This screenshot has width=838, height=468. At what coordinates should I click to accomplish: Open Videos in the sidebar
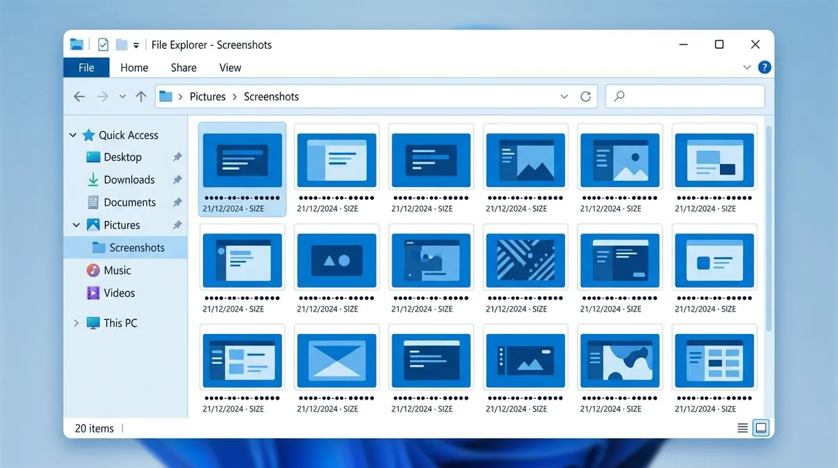(x=119, y=293)
